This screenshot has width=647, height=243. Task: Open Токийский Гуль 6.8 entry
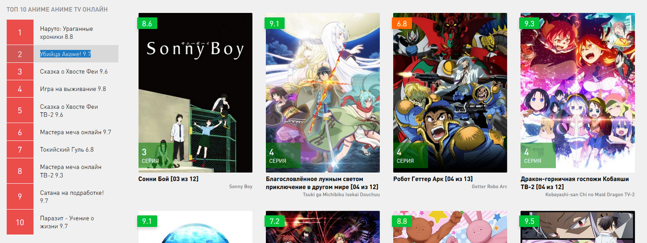coord(67,149)
